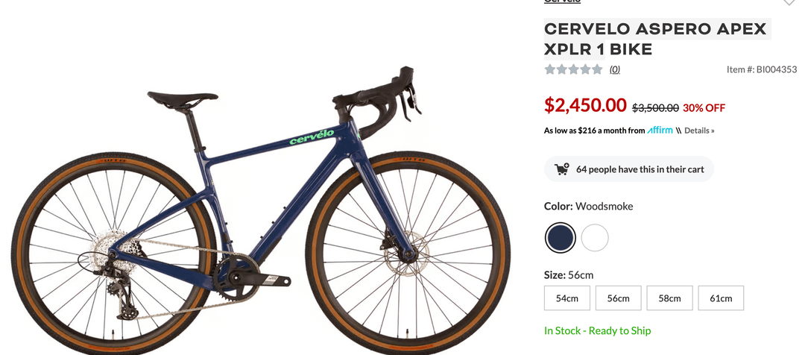Click the fifth rating star

coord(597,69)
